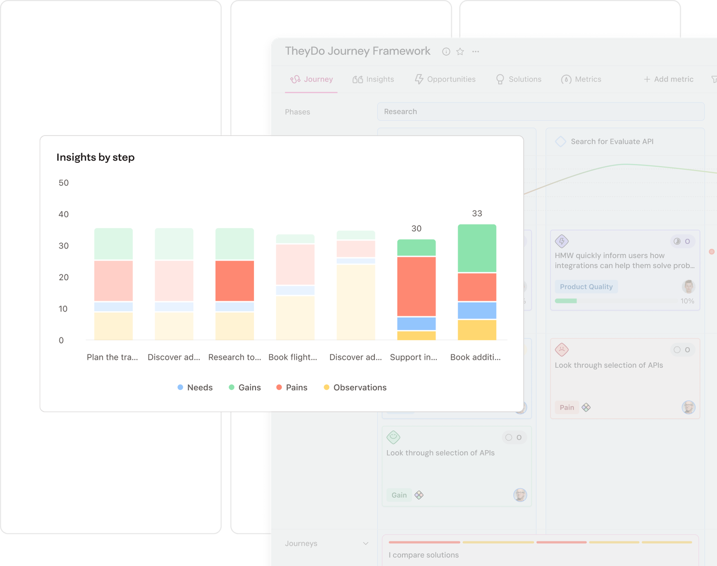
Task: Click the Research to... axis label
Action: tap(235, 357)
